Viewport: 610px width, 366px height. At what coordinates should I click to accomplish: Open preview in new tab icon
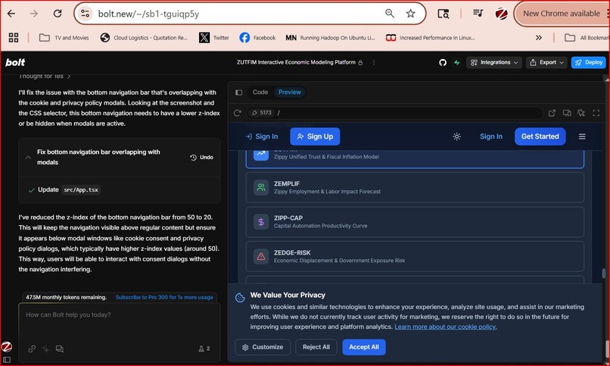(x=552, y=113)
